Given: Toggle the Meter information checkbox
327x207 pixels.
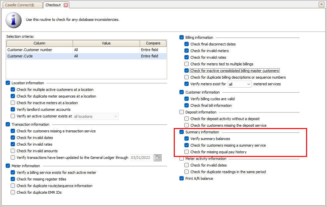Looking at the screenshot, I should [8, 166].
